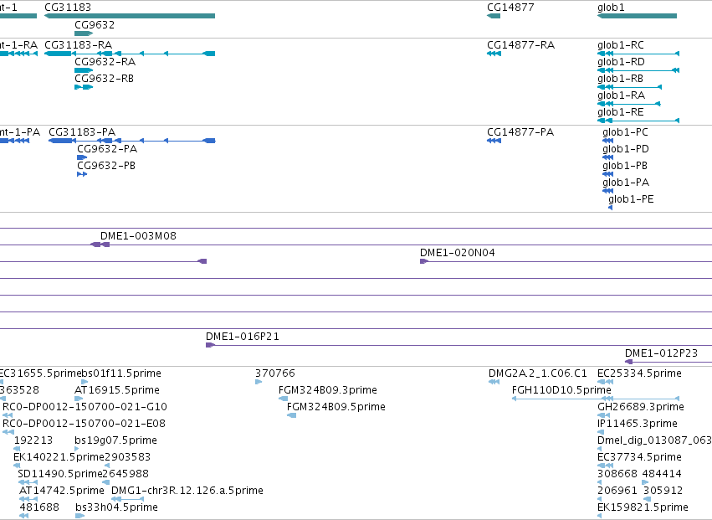Screen dimensions: 712x520
Task: Click the 308668 EST label
Action: coord(617,474)
